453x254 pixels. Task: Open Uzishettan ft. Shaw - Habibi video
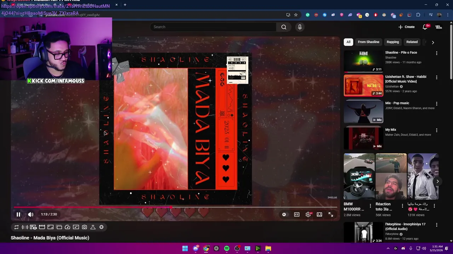[x=406, y=79]
